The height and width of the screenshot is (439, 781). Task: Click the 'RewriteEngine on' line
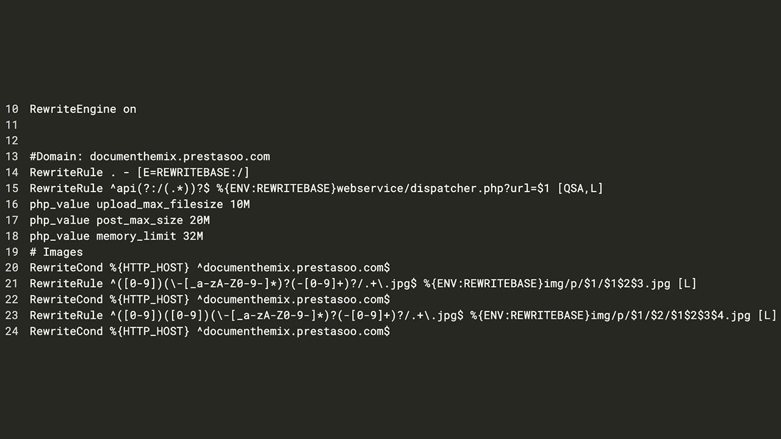coord(83,109)
